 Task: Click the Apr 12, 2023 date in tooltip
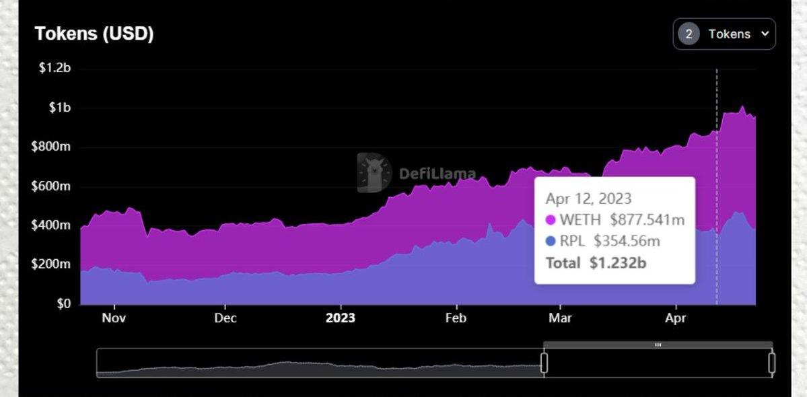pyautogui.click(x=588, y=199)
